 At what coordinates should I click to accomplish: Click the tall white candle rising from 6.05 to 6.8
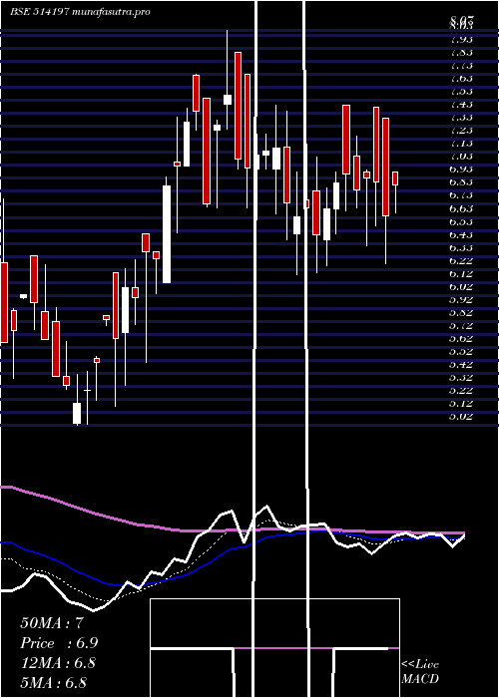(167, 234)
